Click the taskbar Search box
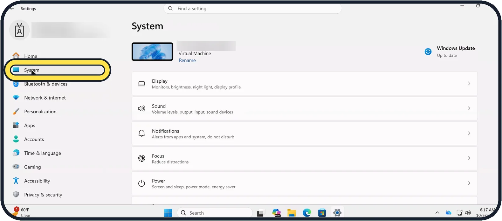Image resolution: width=502 pixels, height=221 pixels. tap(215, 213)
